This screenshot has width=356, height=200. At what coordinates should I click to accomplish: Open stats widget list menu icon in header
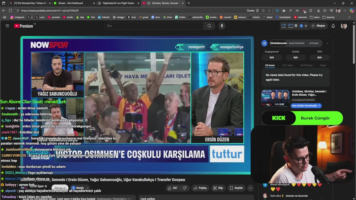pyautogui.click(x=306, y=26)
